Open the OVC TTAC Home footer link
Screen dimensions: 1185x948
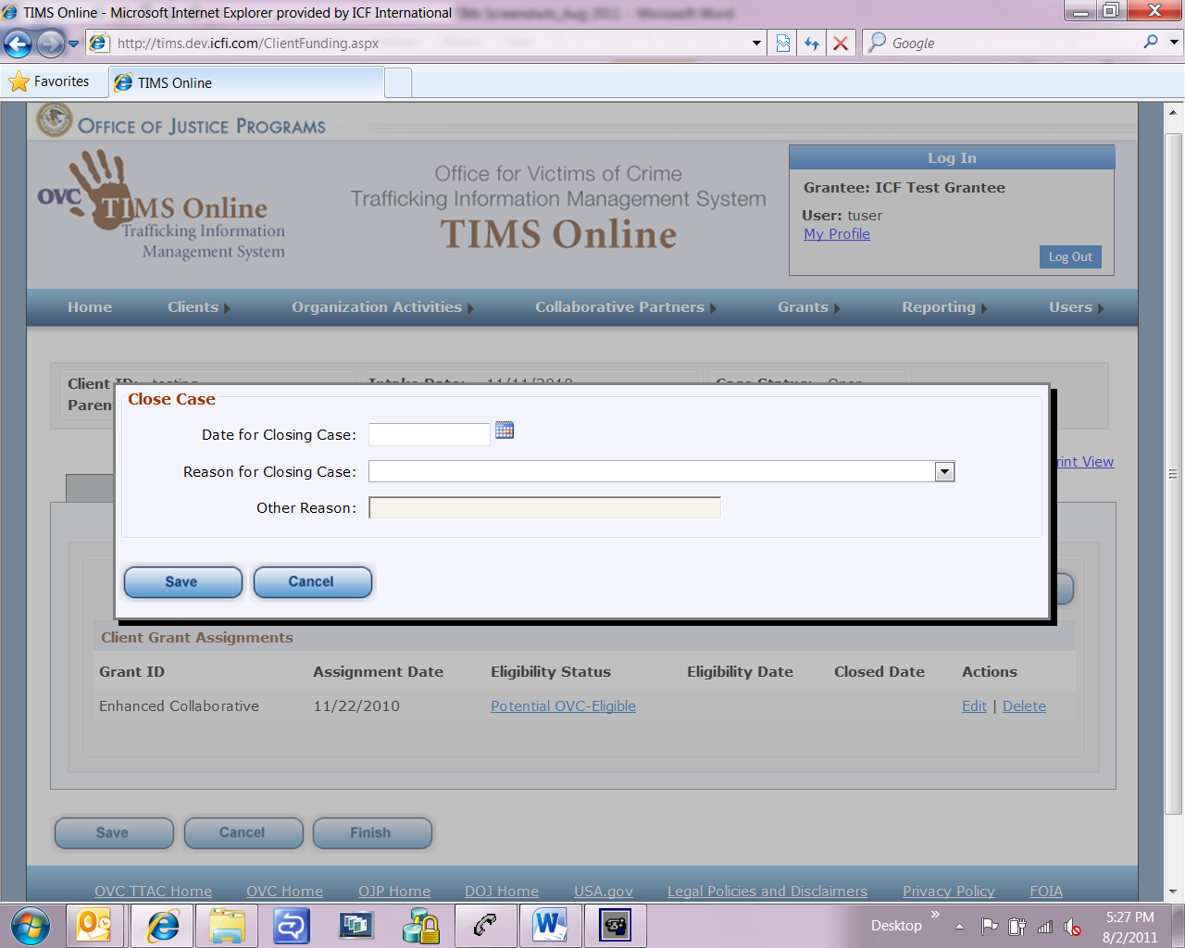click(x=153, y=891)
